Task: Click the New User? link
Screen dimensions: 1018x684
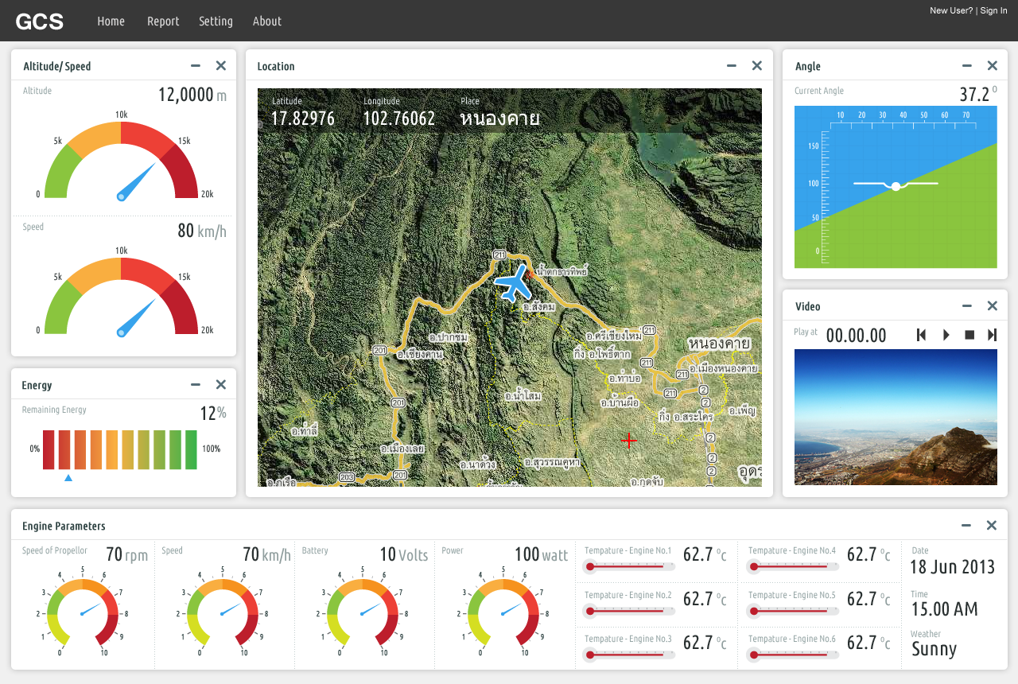Action: (951, 10)
